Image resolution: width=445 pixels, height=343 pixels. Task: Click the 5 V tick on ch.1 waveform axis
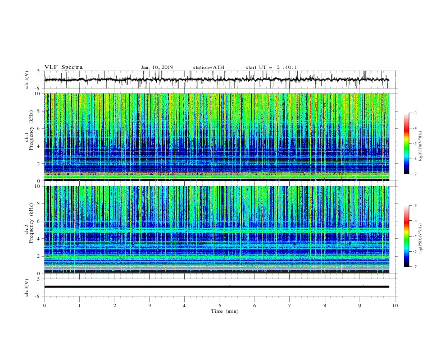pos(39,71)
